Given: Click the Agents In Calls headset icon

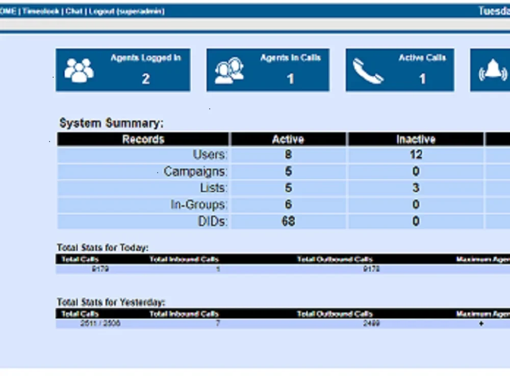Looking at the screenshot, I should (229, 70).
